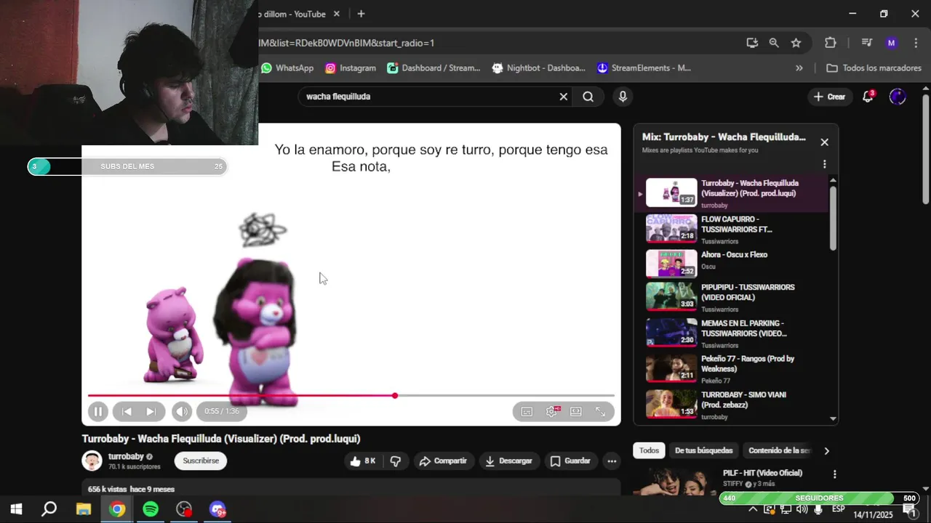Search with voice microphone

[623, 97]
